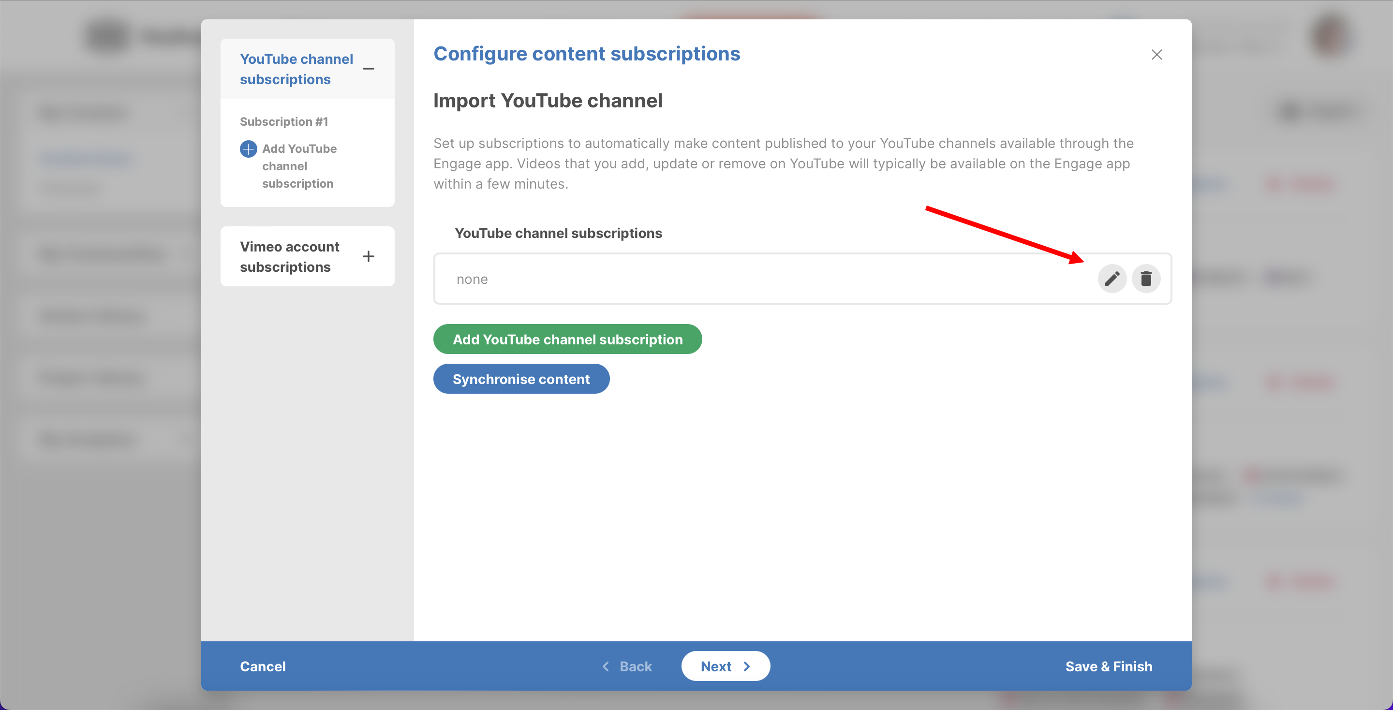
Task: Select the Vimeo account subscriptions sidebar heading
Action: (289, 256)
